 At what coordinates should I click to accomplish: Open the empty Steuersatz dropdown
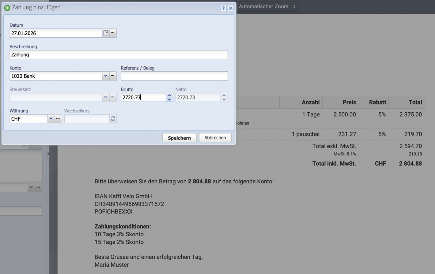pos(105,97)
